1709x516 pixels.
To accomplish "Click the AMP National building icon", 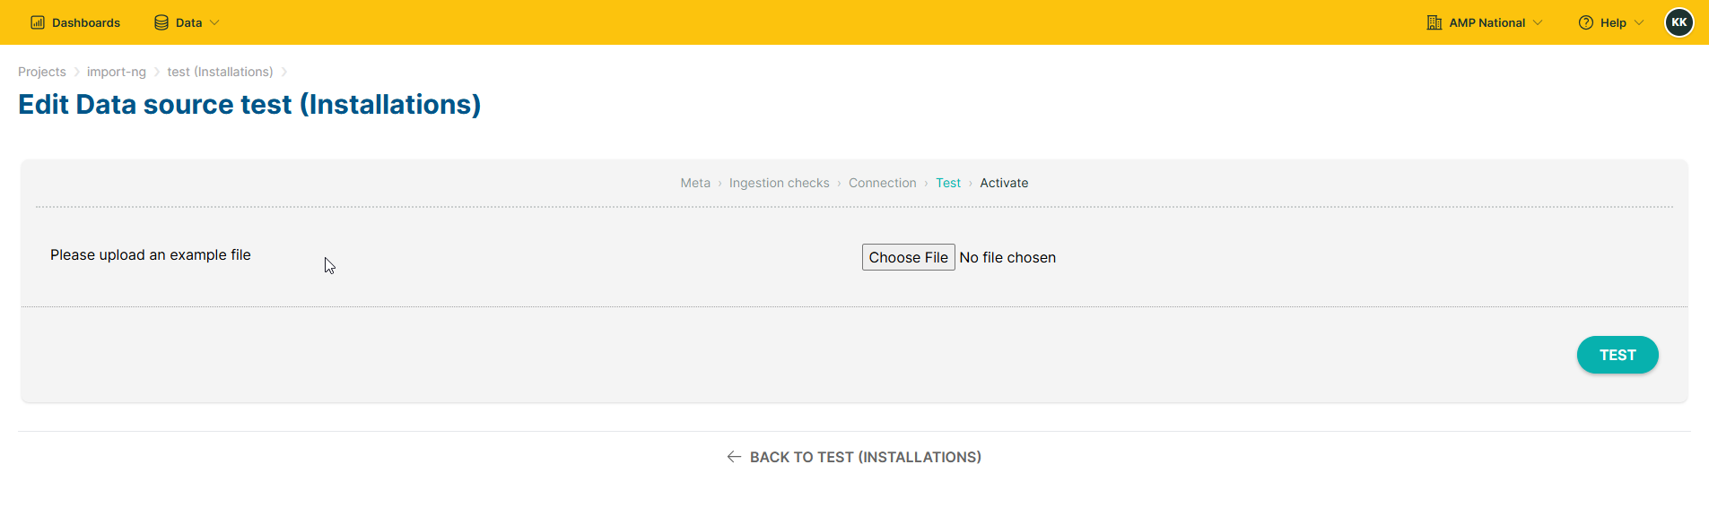I will click(1434, 22).
